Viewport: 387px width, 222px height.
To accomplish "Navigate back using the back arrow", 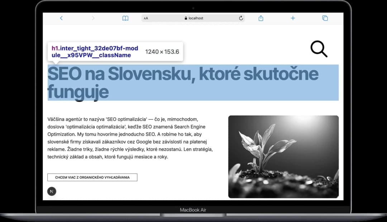I will 61,18.
